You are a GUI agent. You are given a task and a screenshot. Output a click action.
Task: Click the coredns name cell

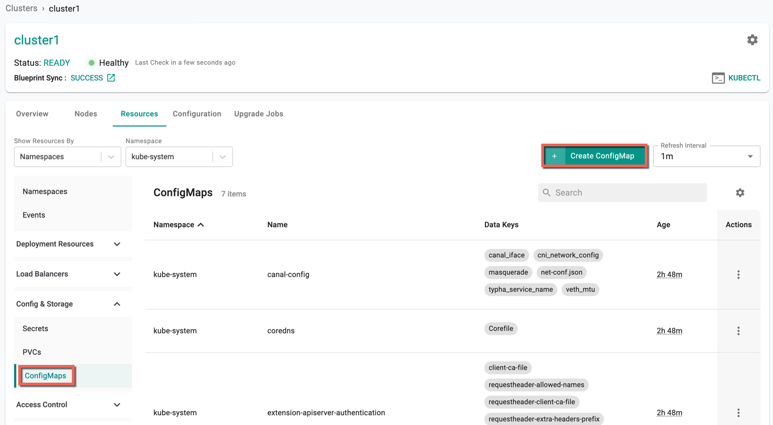(281, 331)
